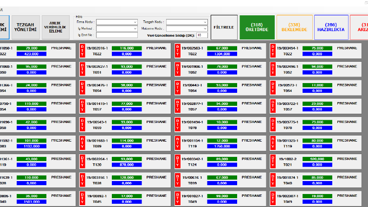This screenshot has width=368, height=207.
Task: Select the DTY badge on the T089 card
Action: tap(82, 143)
